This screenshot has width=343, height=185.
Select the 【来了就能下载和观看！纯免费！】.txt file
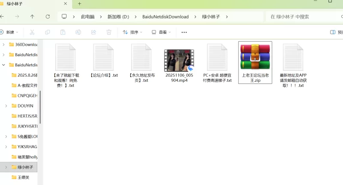(66, 66)
